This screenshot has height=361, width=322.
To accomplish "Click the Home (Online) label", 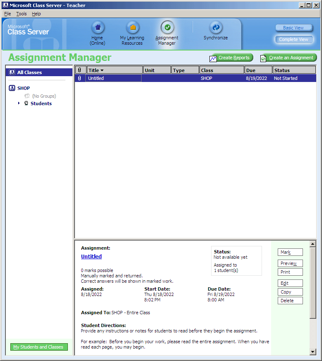I will [97, 40].
